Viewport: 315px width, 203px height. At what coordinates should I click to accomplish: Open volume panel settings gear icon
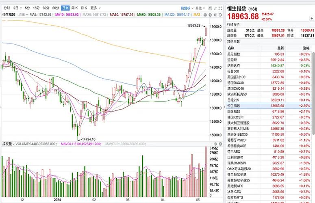tap(215, 144)
